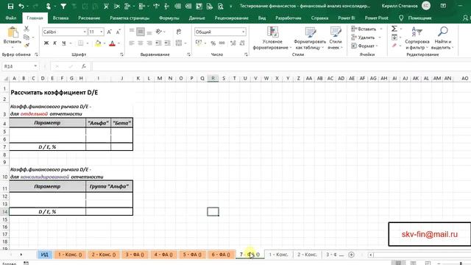
Task: Open the 3 - ФА () sheet tab
Action: 135,255
